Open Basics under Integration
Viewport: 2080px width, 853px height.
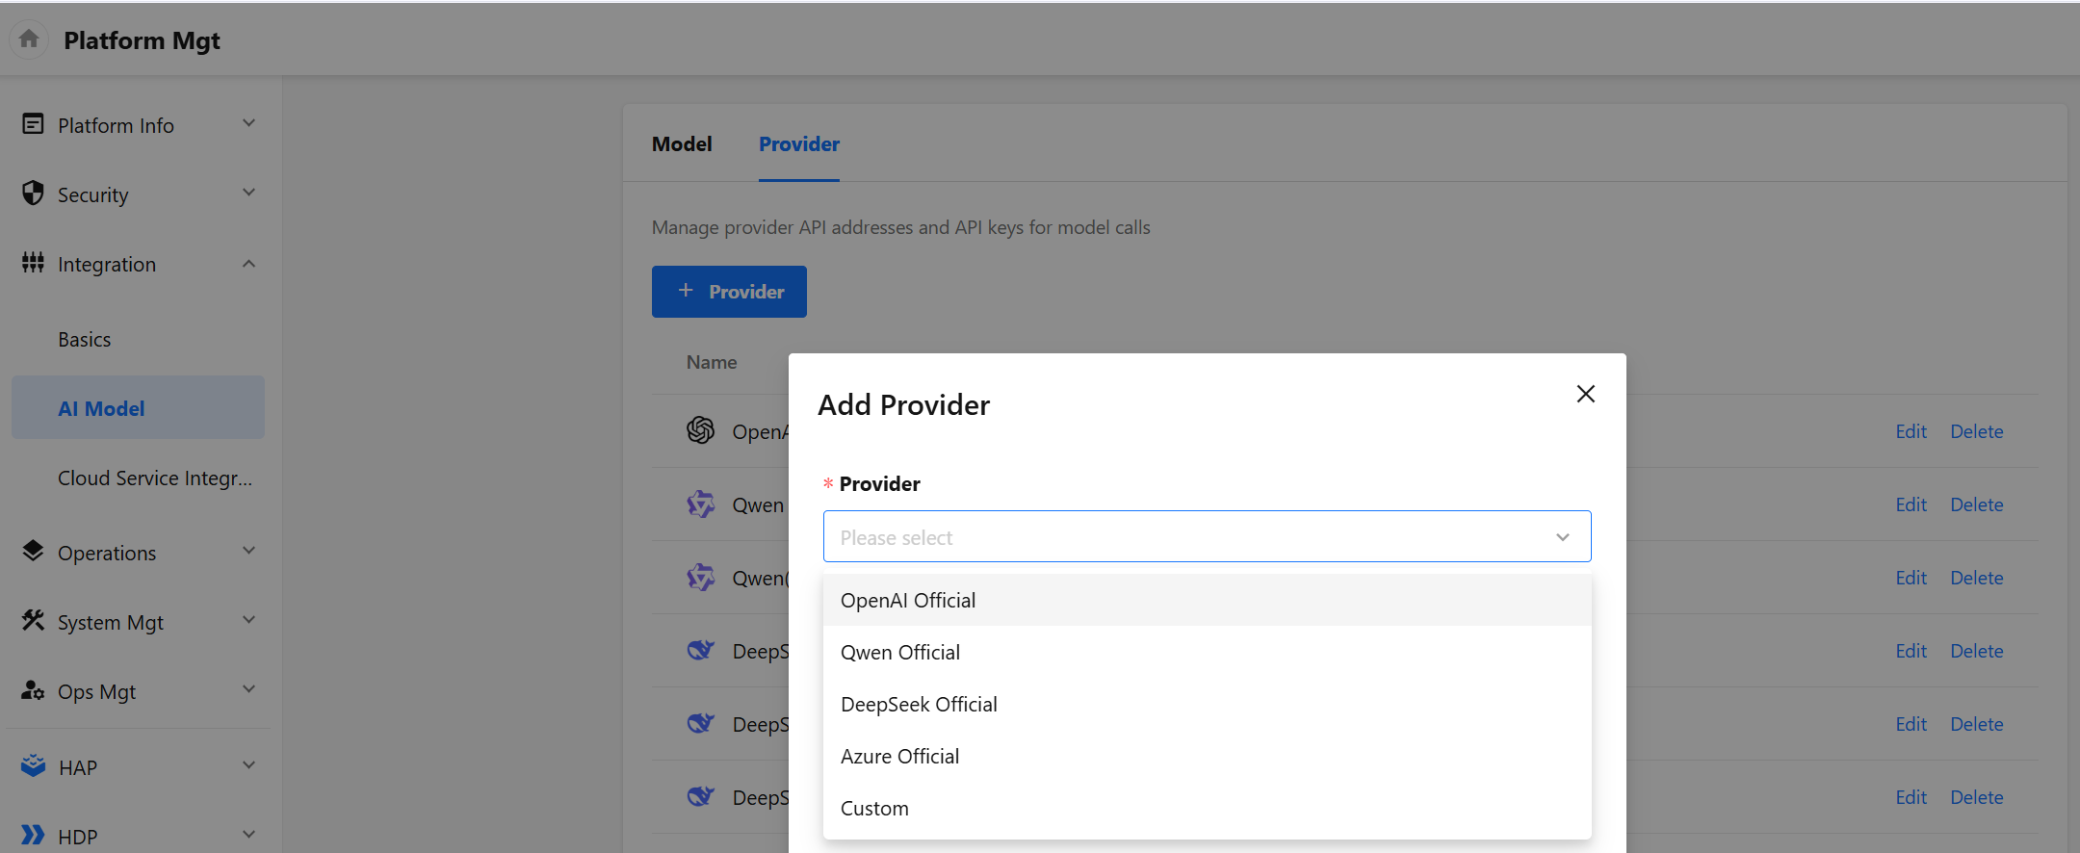point(85,340)
